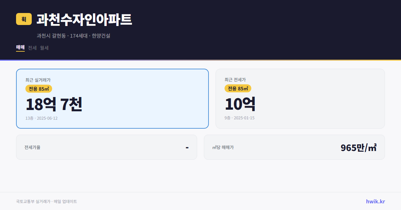Open the 최근 실거래가 card

tap(112, 98)
